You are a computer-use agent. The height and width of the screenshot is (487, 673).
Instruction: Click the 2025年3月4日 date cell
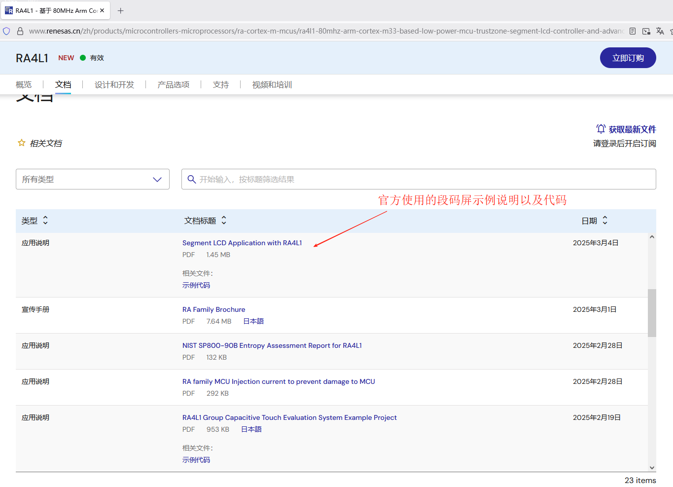pyautogui.click(x=596, y=243)
